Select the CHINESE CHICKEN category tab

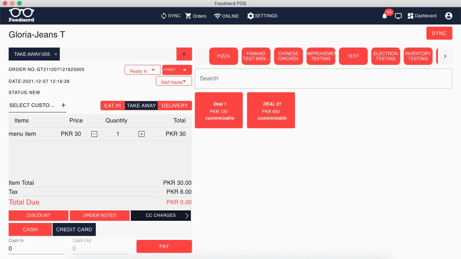pyautogui.click(x=288, y=56)
